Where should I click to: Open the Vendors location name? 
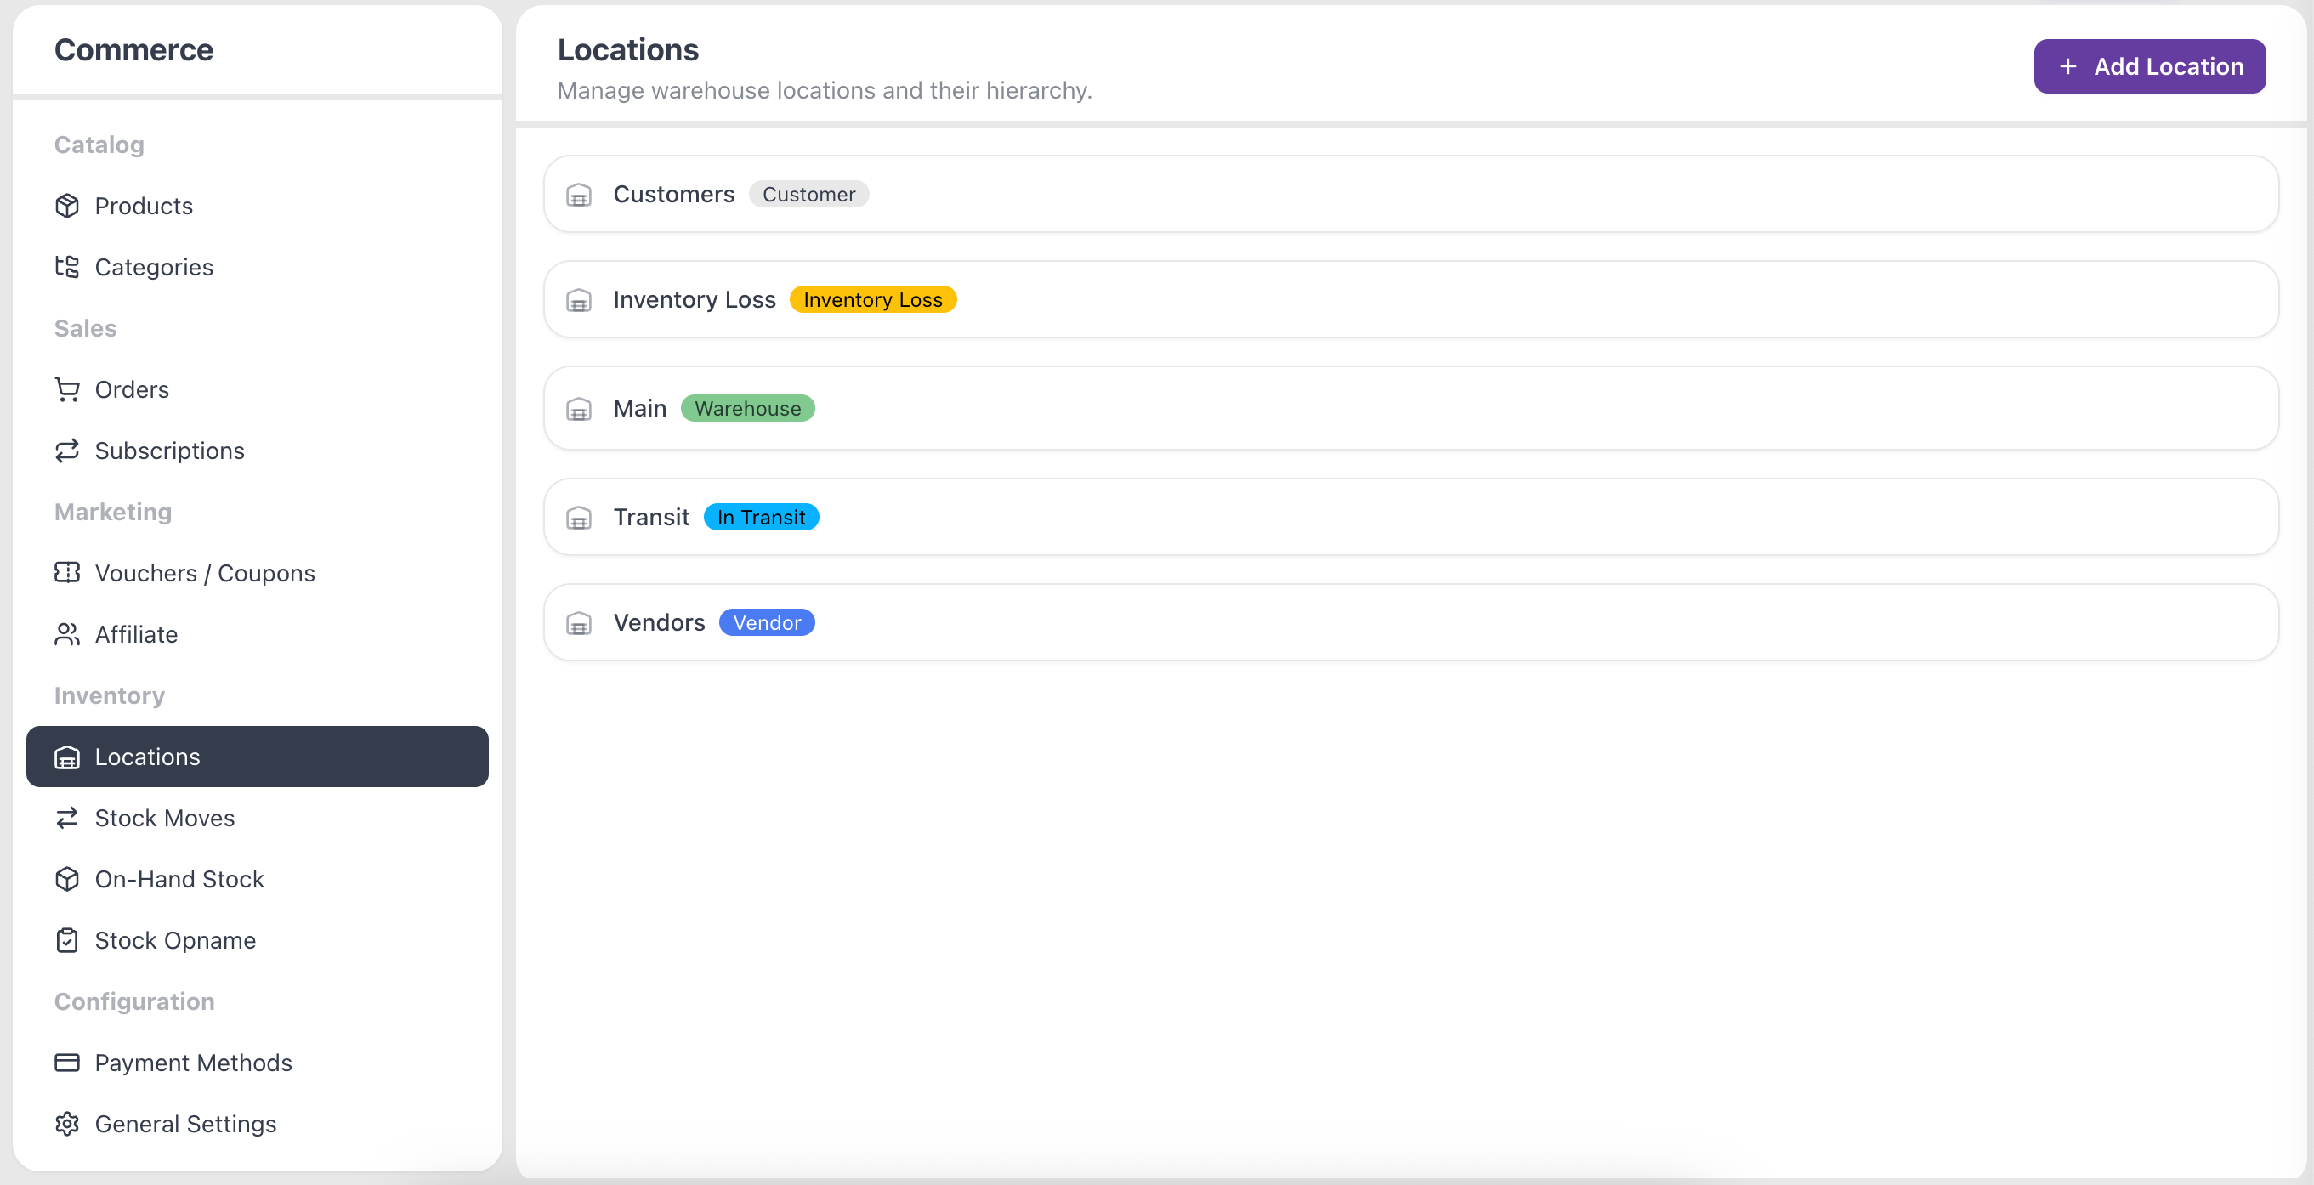click(660, 621)
